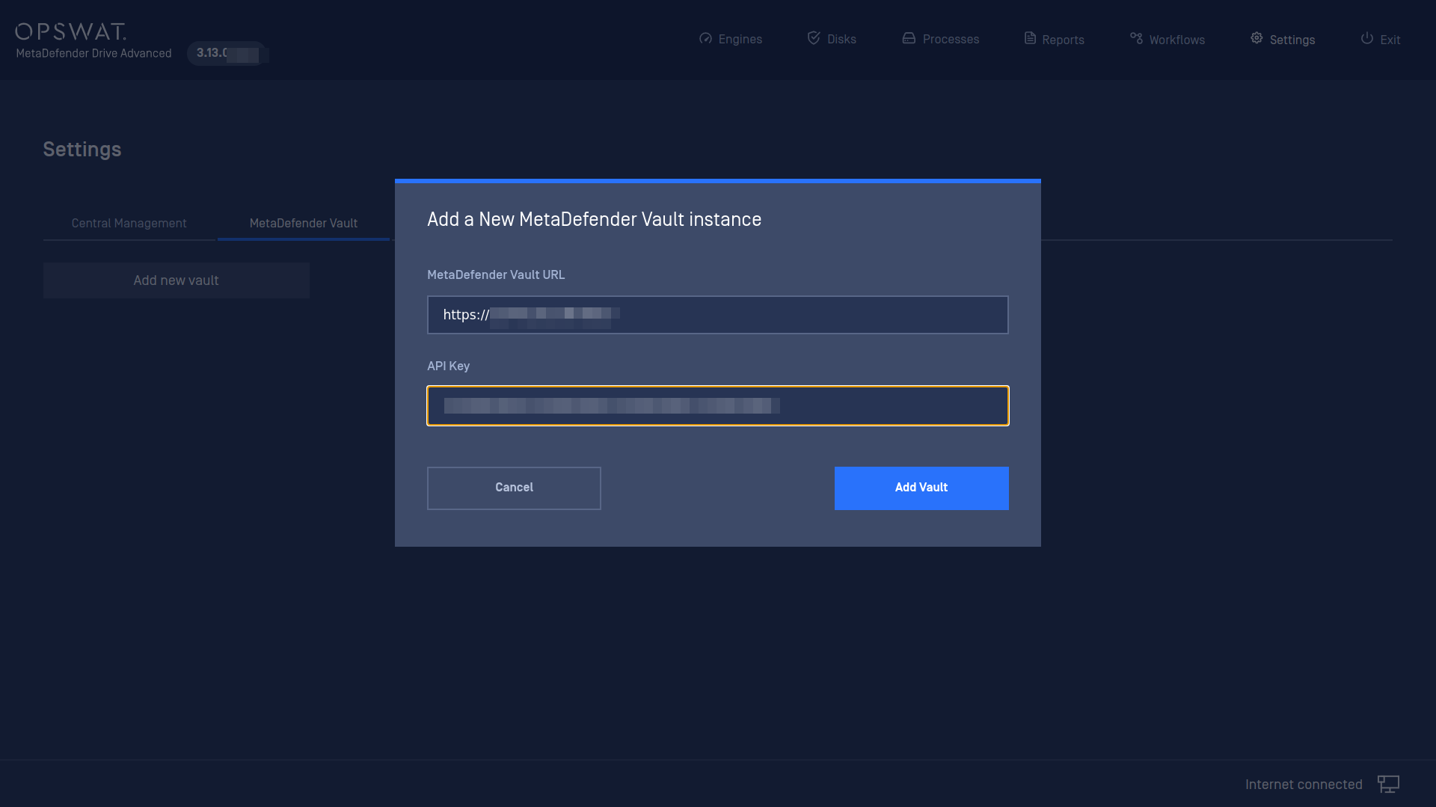Open Processes menu label
Viewport: 1436px width, 807px height.
951,40
